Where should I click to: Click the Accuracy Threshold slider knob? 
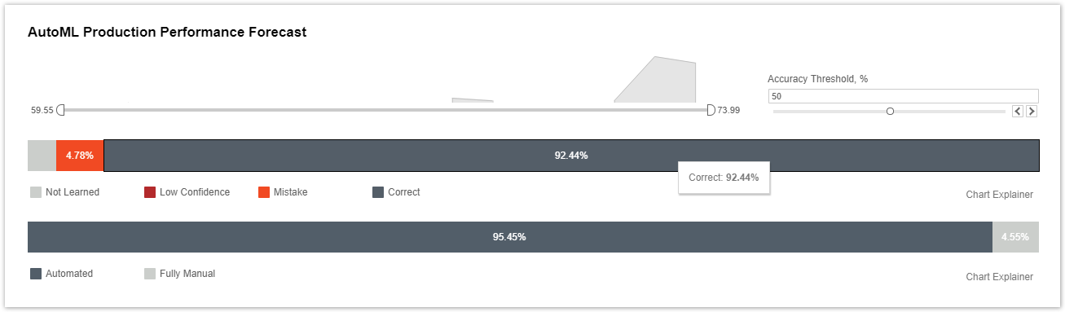[890, 111]
